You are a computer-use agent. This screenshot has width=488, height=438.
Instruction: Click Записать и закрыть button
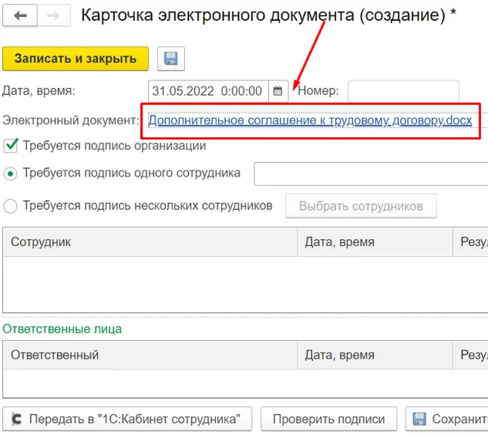tap(76, 59)
